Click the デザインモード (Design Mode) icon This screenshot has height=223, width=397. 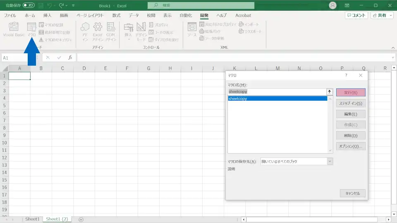[x=141, y=31]
